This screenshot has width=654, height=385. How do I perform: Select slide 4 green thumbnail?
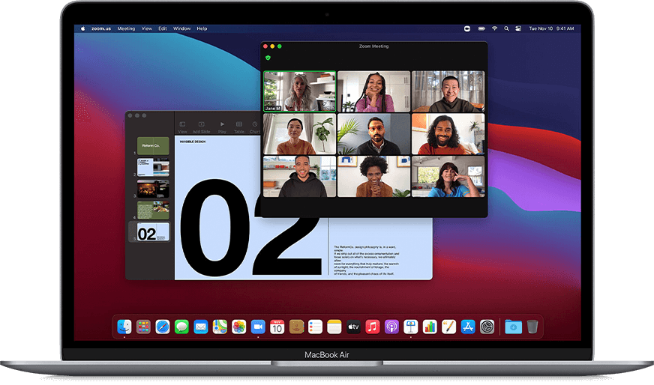coord(153,210)
